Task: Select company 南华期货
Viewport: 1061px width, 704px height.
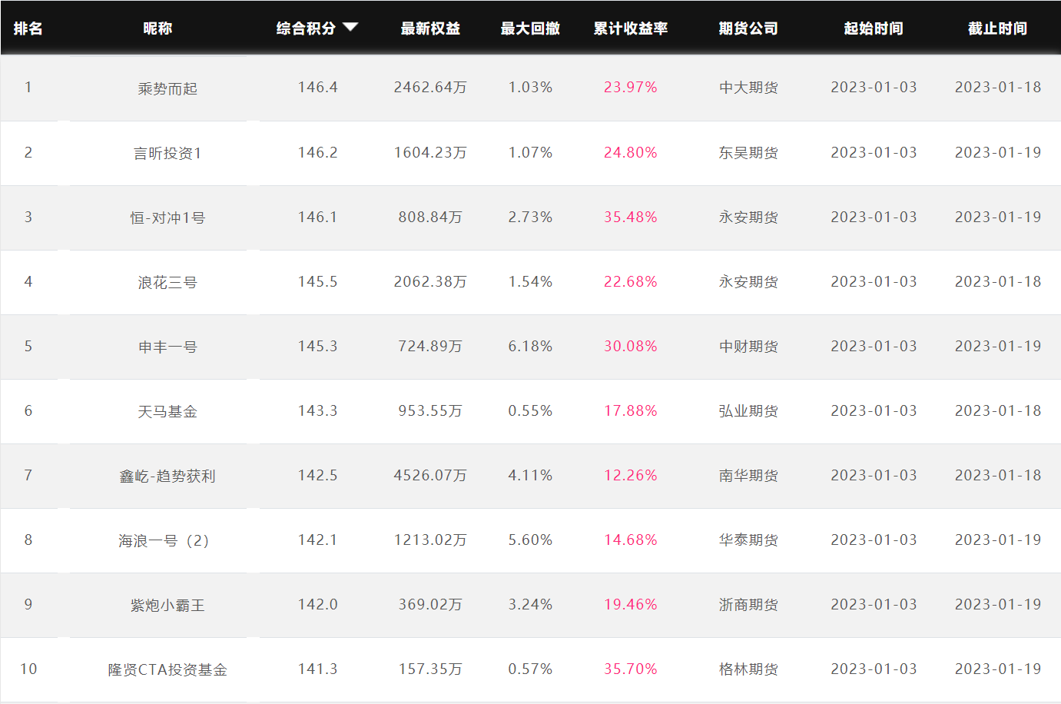Action: [x=748, y=475]
